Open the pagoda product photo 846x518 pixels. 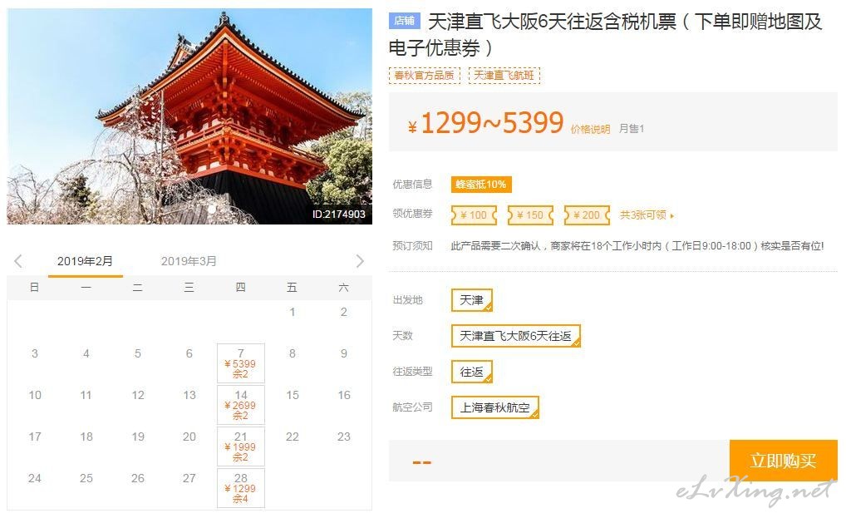click(189, 116)
